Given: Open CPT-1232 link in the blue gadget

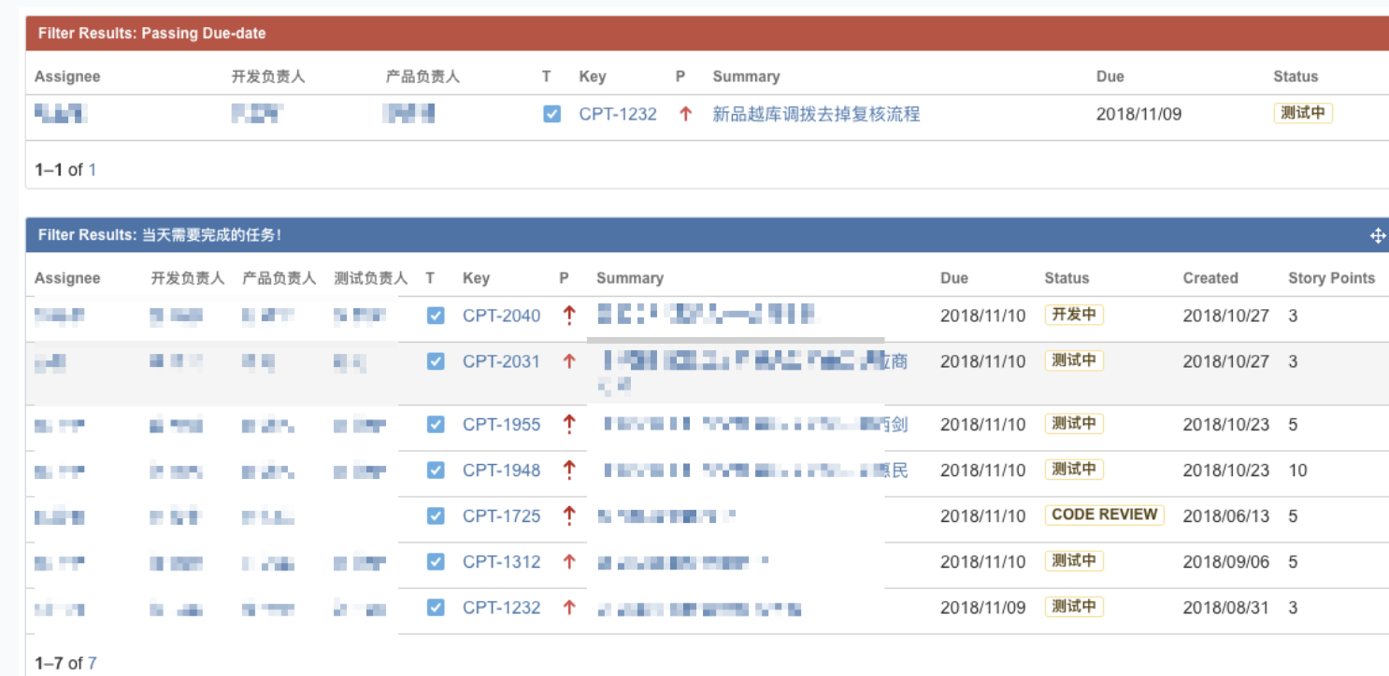Looking at the screenshot, I should coord(501,607).
